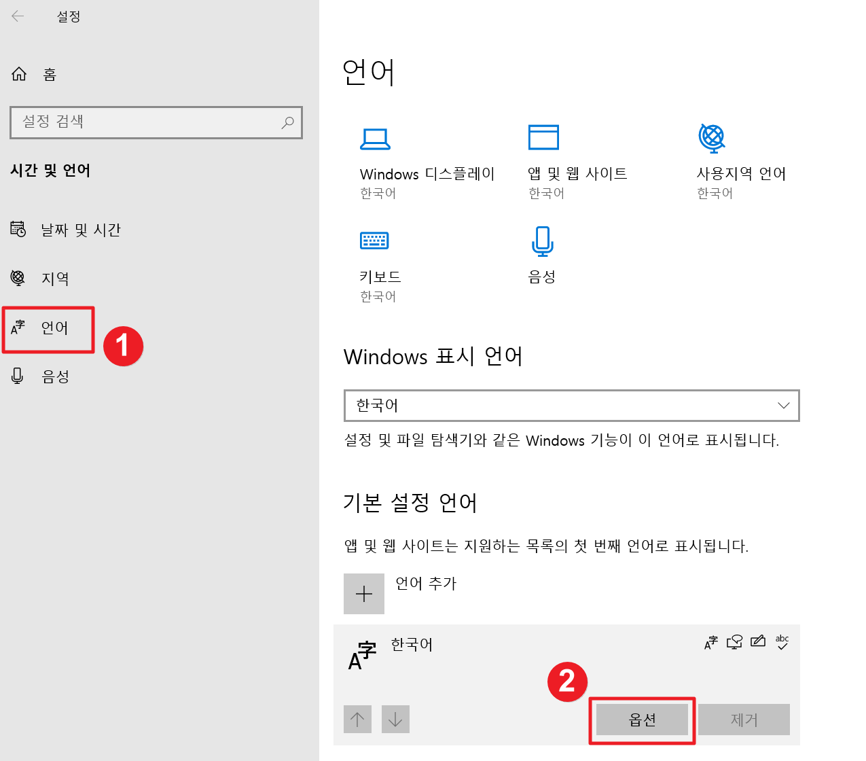Click the plus button to add language

point(364,594)
